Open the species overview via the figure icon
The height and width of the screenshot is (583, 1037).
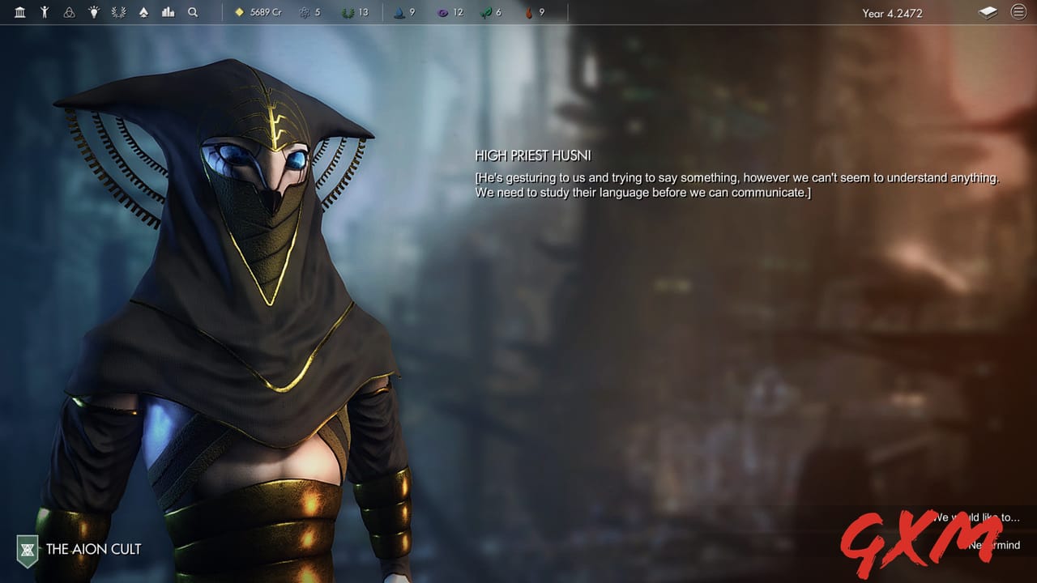tap(45, 12)
